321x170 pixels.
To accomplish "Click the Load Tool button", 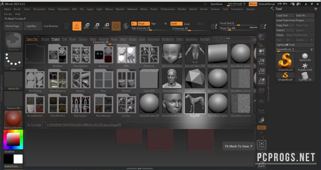I will (285, 15).
